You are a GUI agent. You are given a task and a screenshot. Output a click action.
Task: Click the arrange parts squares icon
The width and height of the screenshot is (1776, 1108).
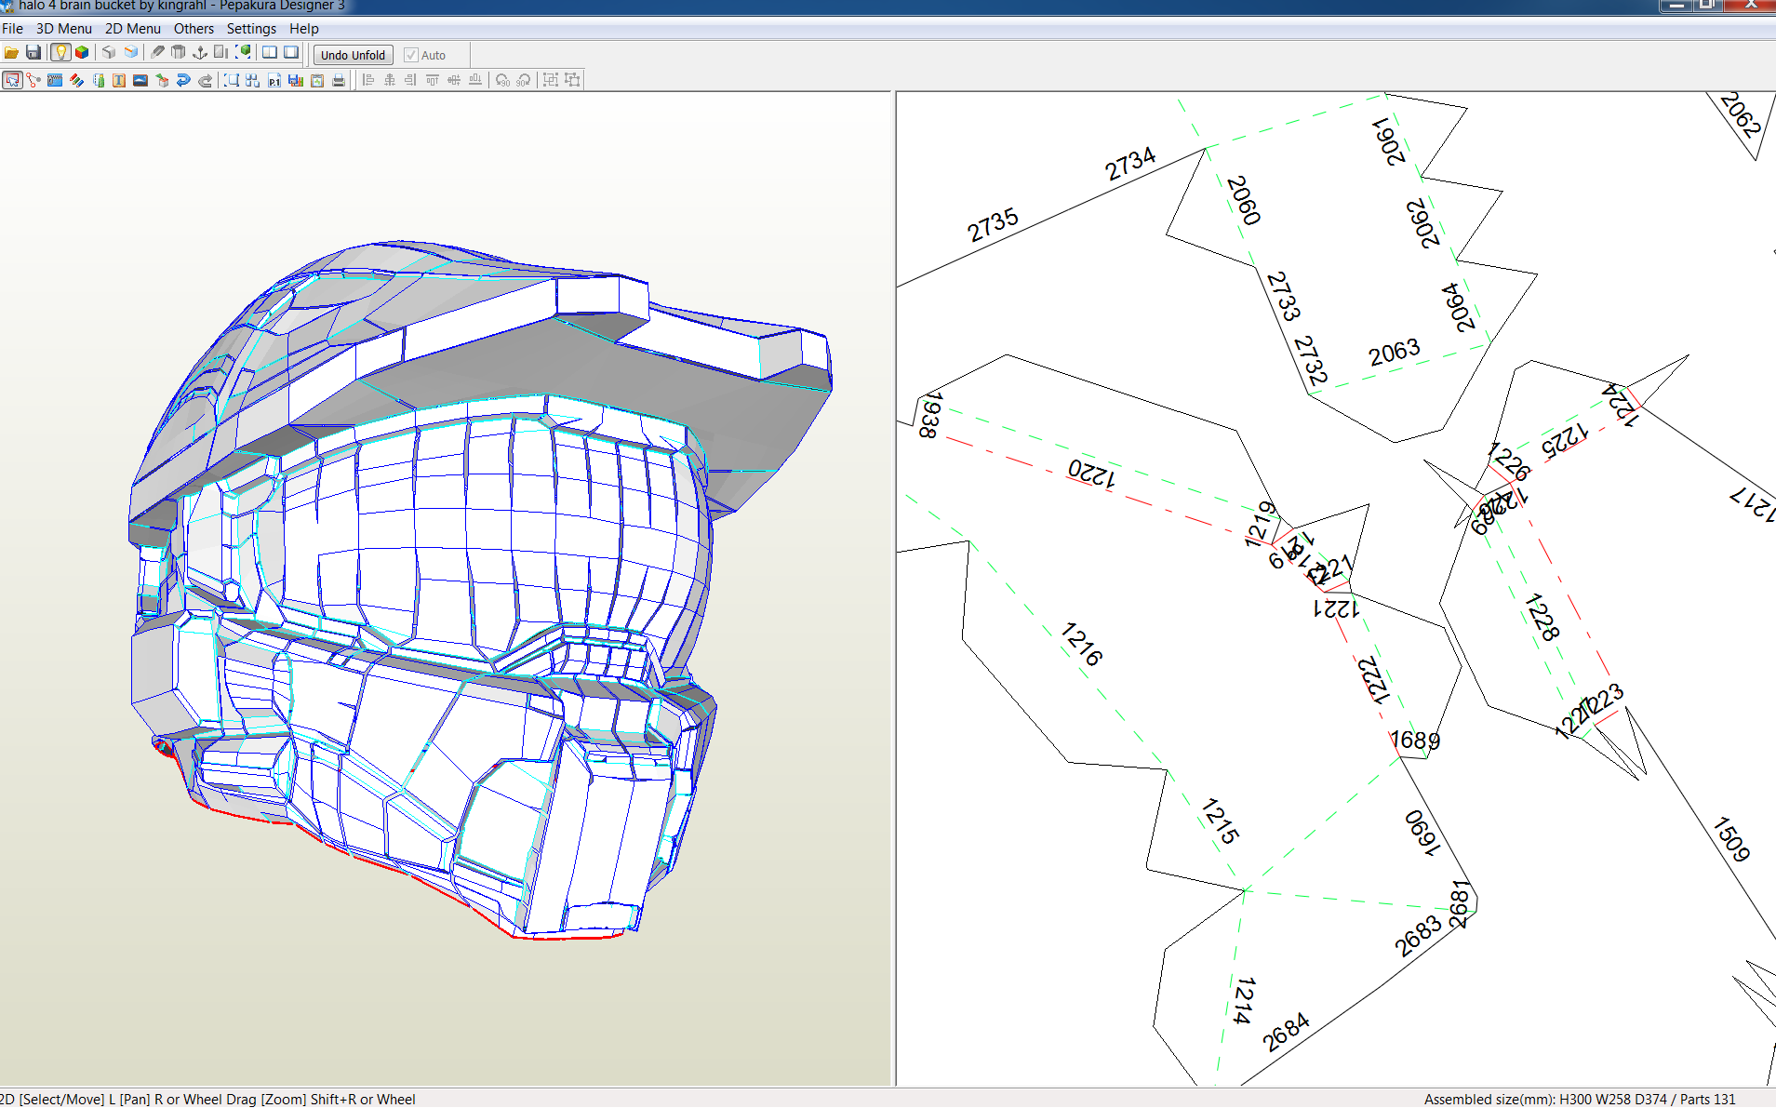coord(253,81)
